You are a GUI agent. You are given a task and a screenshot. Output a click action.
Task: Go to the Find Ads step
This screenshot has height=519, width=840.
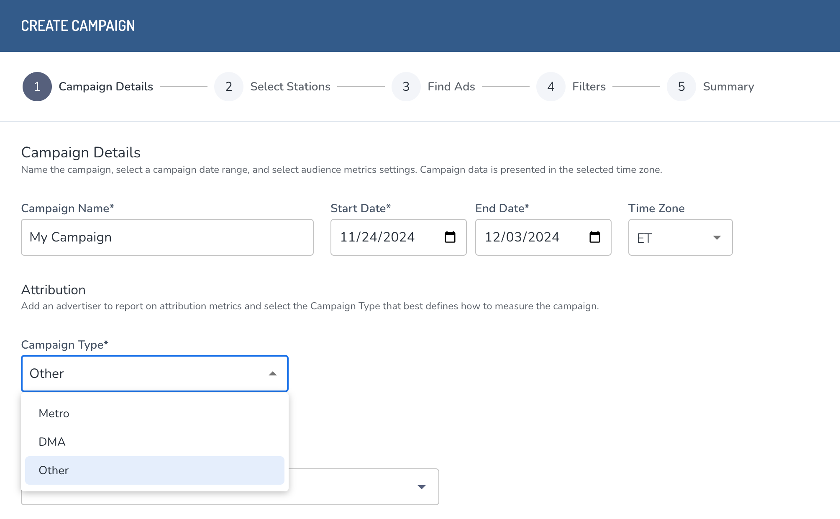pyautogui.click(x=451, y=87)
